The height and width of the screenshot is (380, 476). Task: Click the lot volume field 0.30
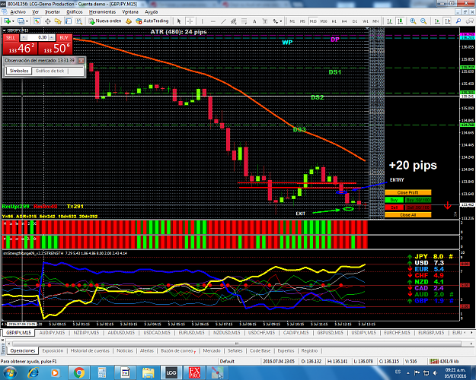[39, 37]
